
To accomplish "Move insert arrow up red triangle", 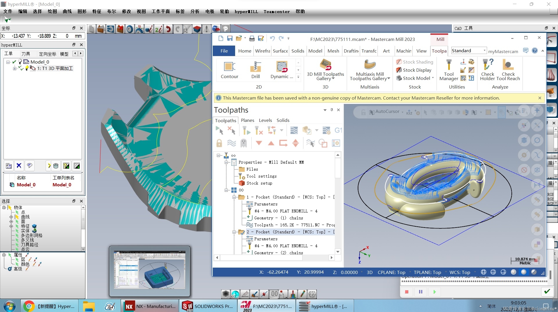I will (x=271, y=143).
